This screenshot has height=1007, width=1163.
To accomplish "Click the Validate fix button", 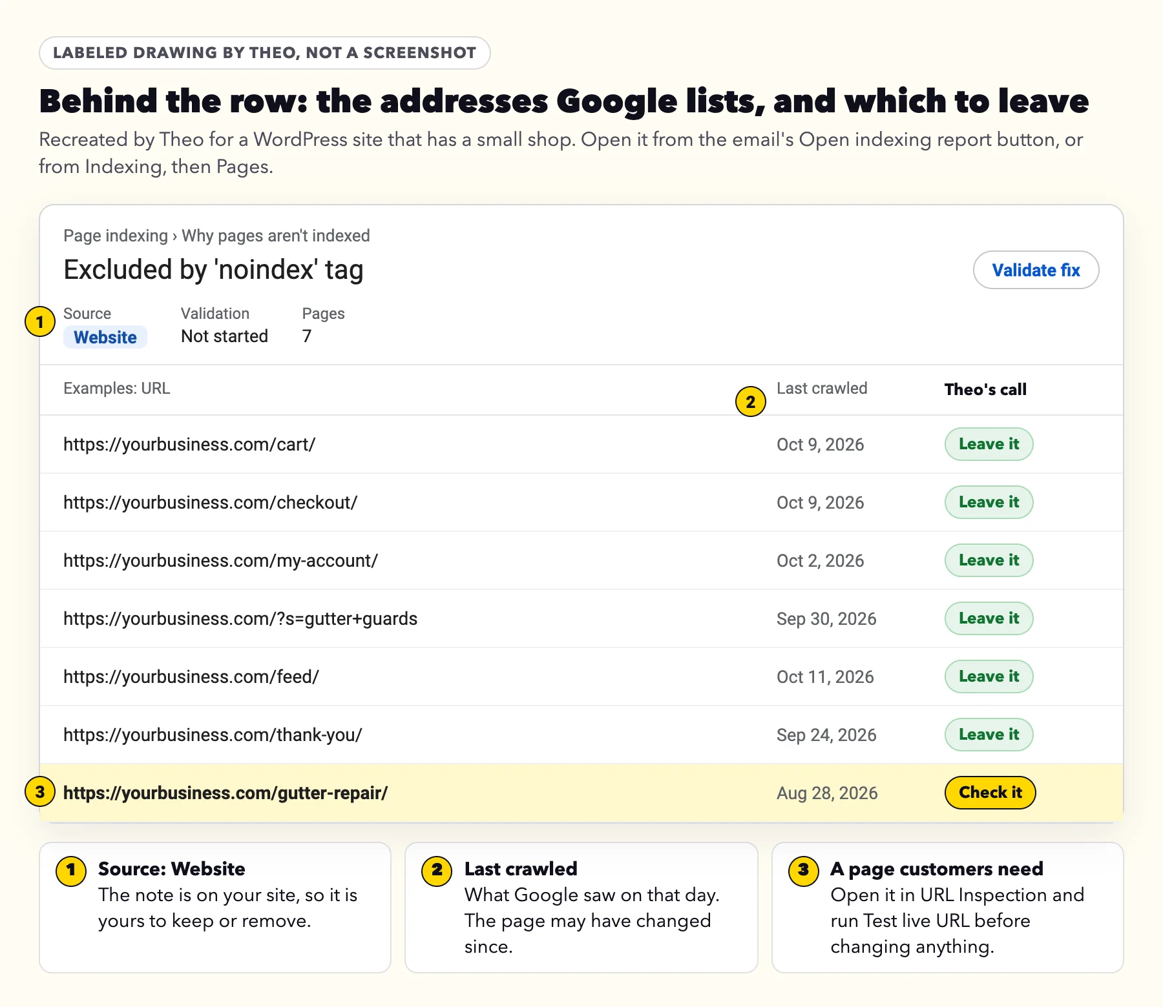I will (1036, 270).
